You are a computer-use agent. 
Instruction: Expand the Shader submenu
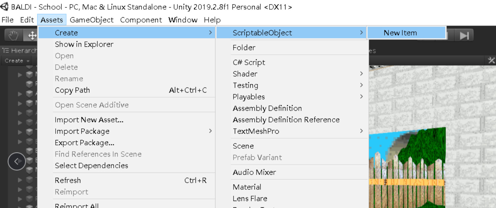[x=245, y=74]
